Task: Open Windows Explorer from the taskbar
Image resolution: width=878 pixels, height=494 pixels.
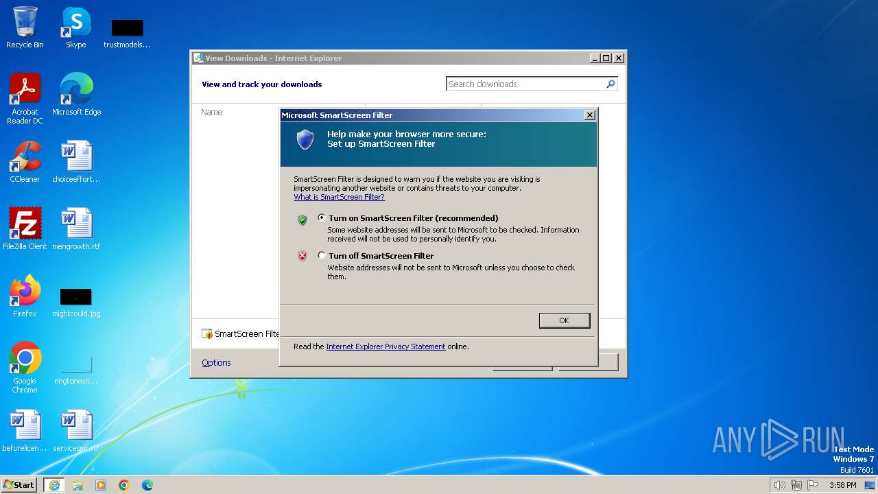Action: coord(78,485)
